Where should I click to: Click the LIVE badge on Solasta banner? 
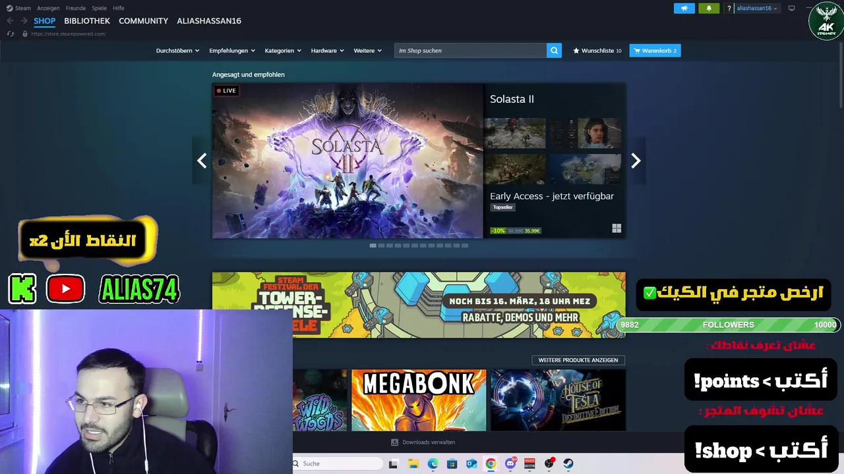[x=226, y=91]
